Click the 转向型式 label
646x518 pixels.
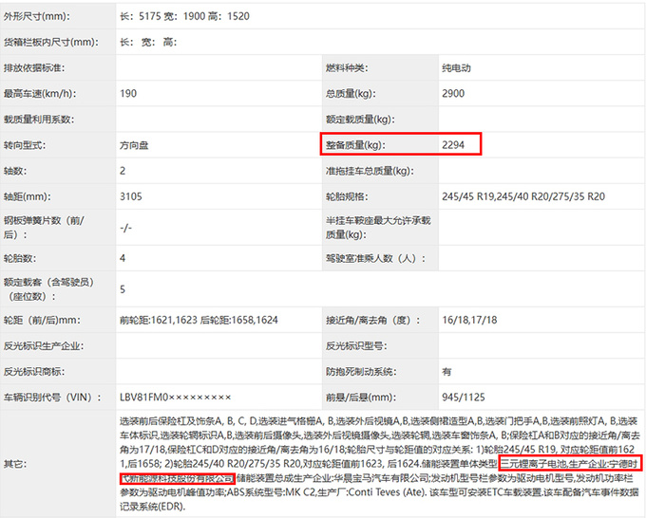(25, 145)
